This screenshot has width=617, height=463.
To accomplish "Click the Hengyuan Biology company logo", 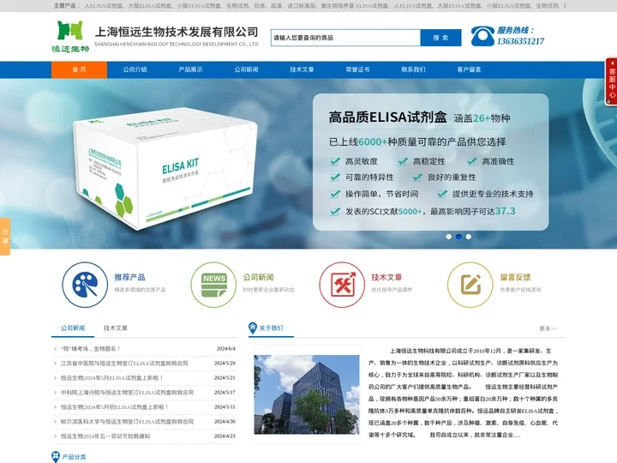I will (70, 37).
